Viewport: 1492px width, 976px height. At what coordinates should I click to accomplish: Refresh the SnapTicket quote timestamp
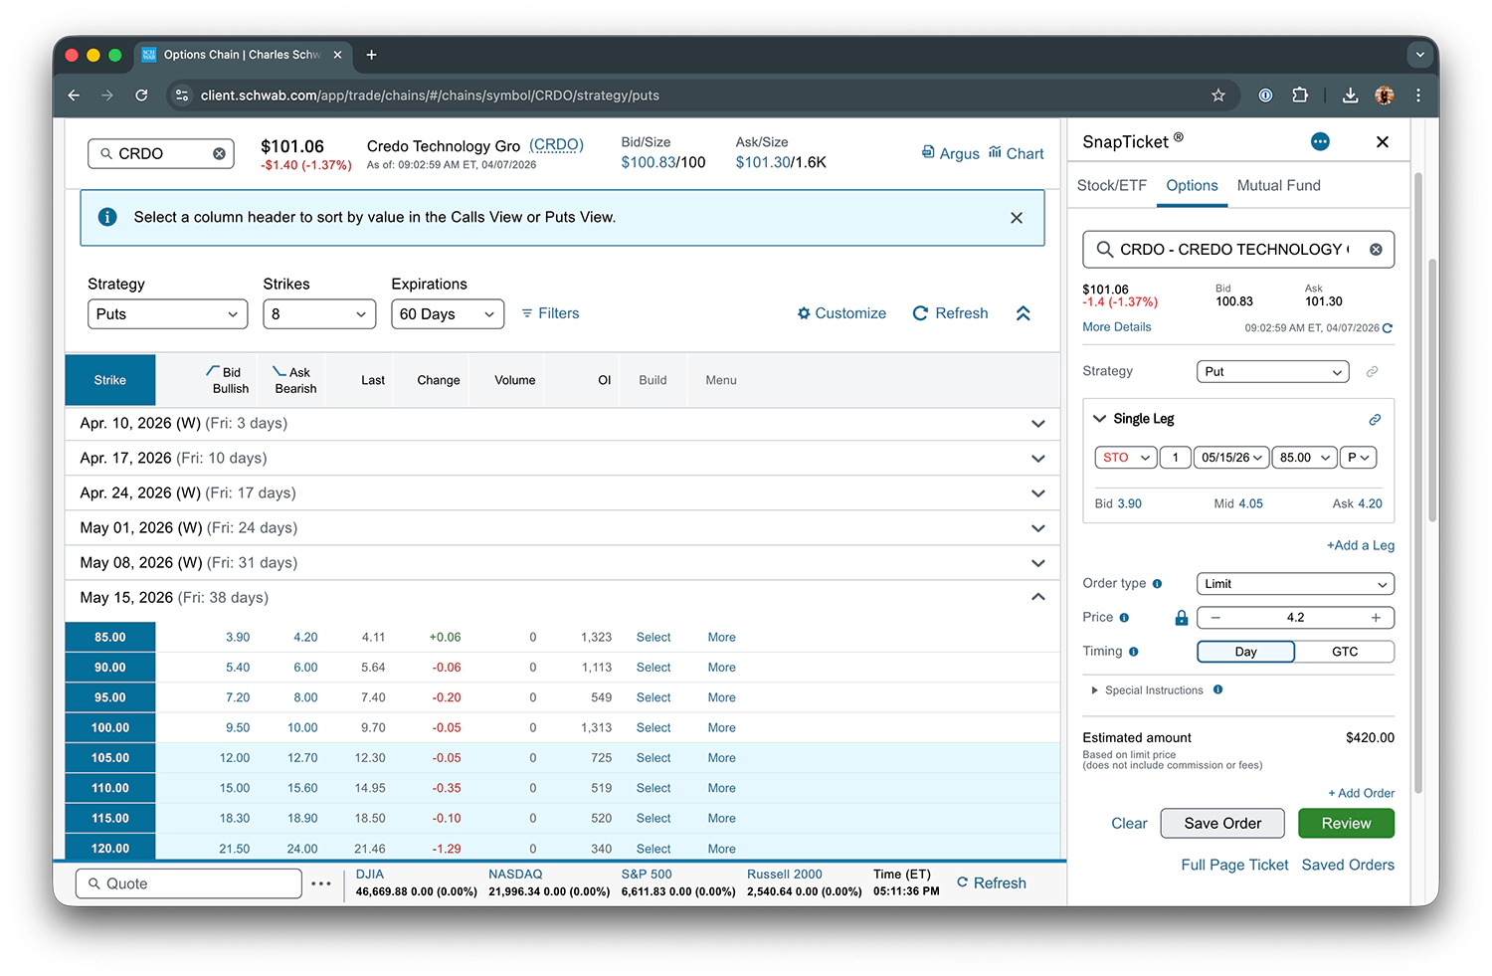tap(1388, 328)
